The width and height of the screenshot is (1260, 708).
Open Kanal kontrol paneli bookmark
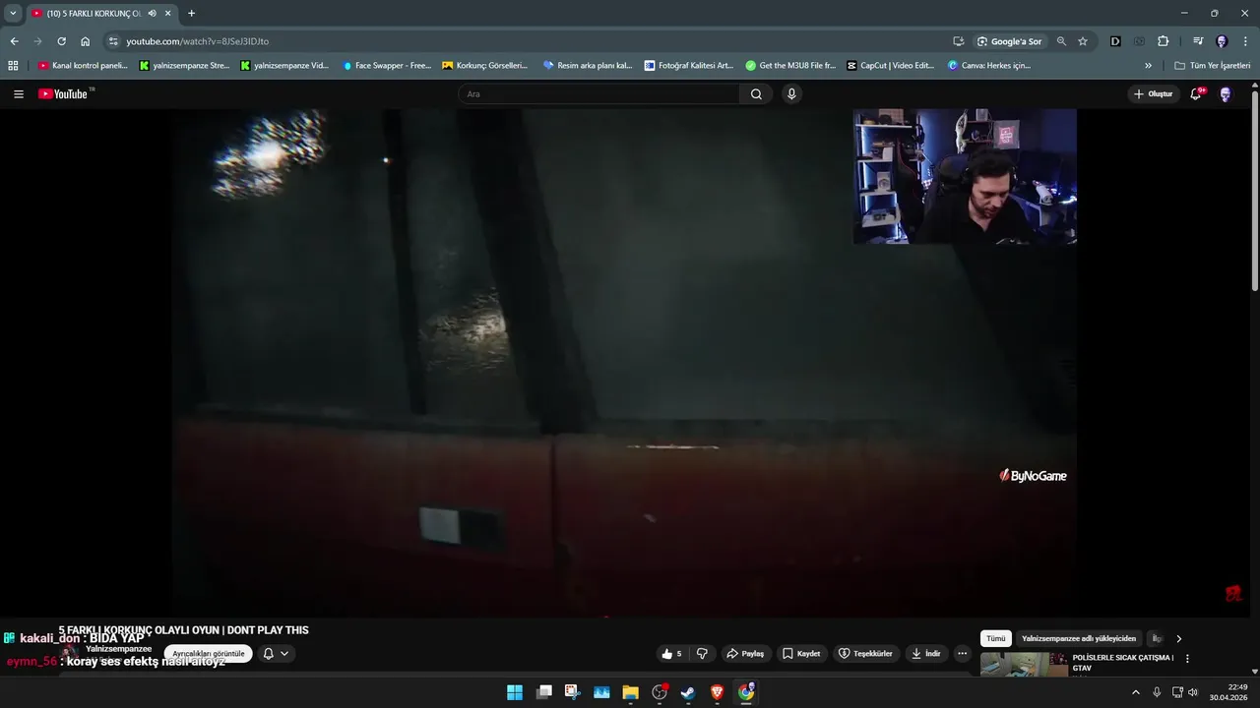(83, 66)
